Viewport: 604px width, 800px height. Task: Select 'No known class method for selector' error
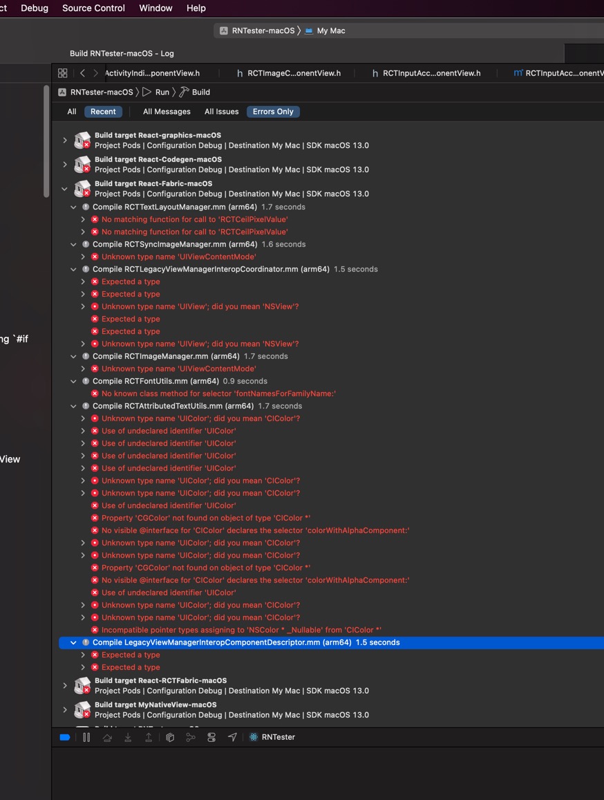[x=218, y=393]
